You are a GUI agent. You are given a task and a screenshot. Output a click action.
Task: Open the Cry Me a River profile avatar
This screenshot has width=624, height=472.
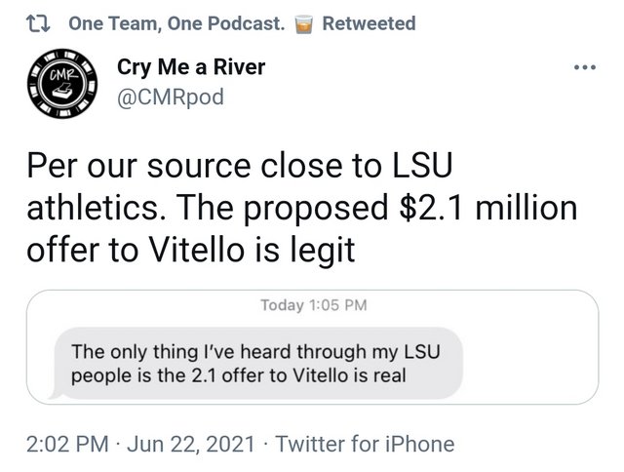[62, 83]
